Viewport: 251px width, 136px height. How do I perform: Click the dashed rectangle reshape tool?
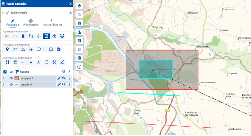point(47,62)
